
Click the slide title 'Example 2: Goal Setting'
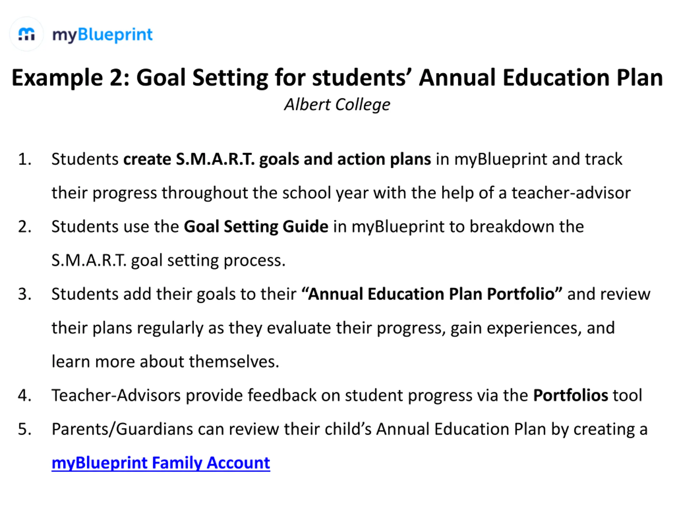(x=337, y=77)
